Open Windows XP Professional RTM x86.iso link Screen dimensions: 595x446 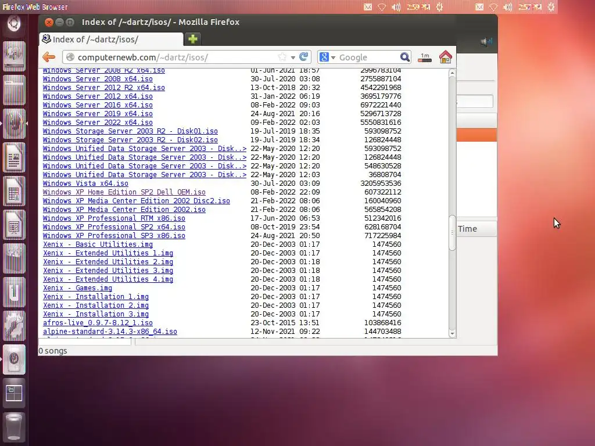click(x=114, y=218)
